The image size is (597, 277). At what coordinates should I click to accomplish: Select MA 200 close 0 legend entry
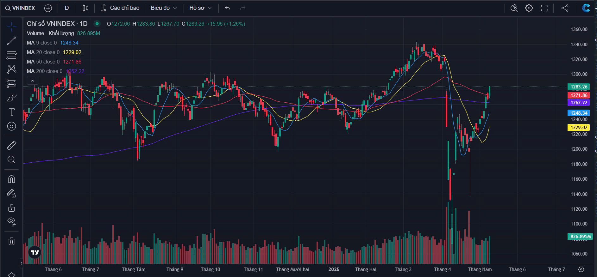(x=45, y=71)
